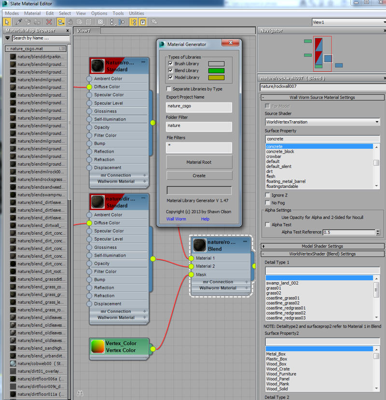Viewport: 386px width, 400px height.
Task: Click the Blend Library green color swatch
Action: click(x=216, y=71)
